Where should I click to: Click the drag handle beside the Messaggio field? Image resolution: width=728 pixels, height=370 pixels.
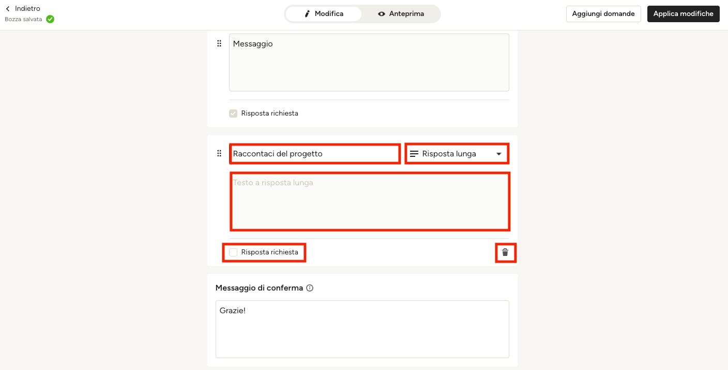219,44
